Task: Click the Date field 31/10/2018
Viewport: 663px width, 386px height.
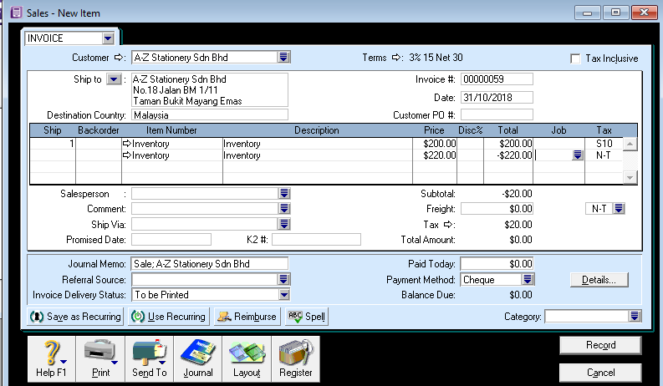Action: [497, 98]
